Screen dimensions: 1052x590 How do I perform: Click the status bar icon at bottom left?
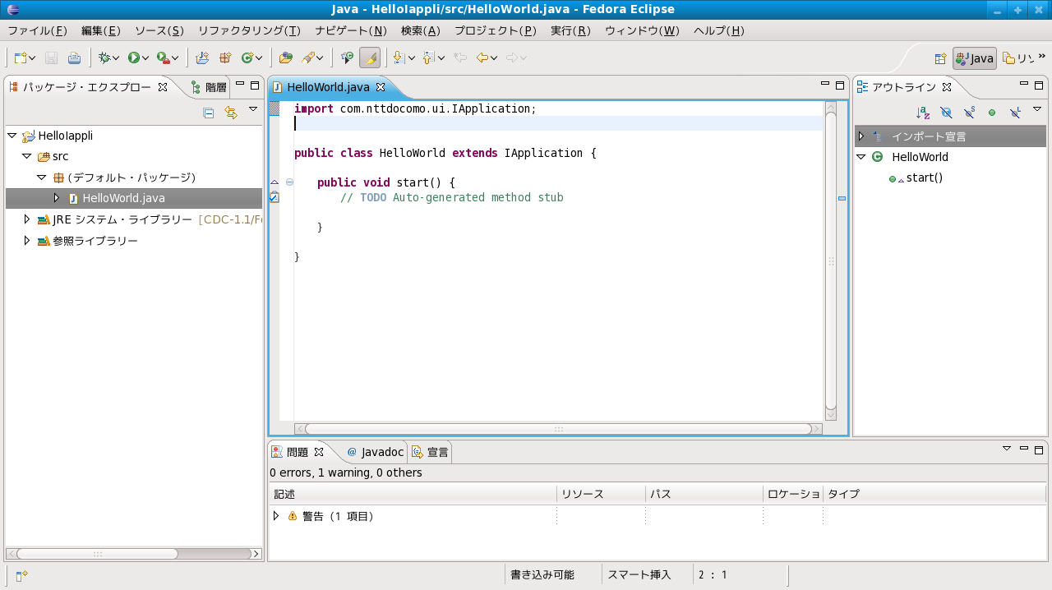click(21, 575)
